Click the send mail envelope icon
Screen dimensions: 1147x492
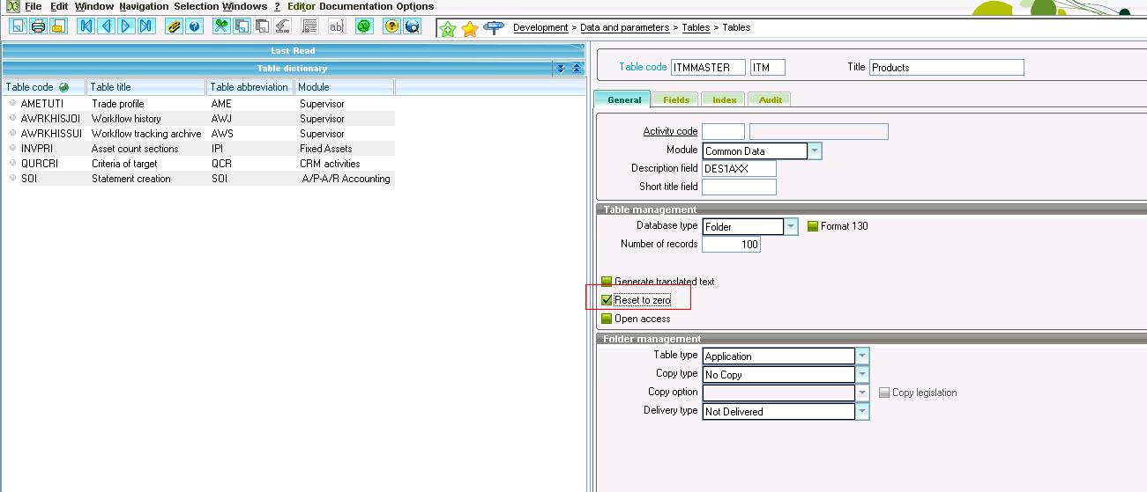click(58, 26)
